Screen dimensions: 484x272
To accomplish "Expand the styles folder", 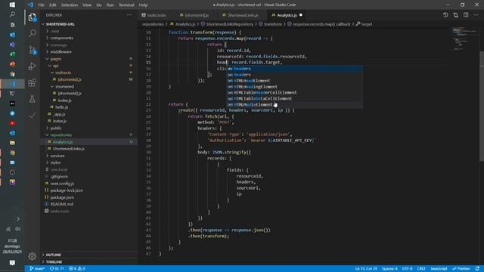I will tap(55, 162).
